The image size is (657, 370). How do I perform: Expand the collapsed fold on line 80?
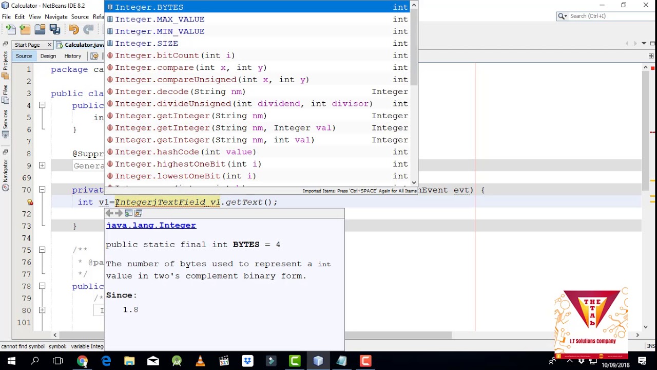click(x=42, y=310)
